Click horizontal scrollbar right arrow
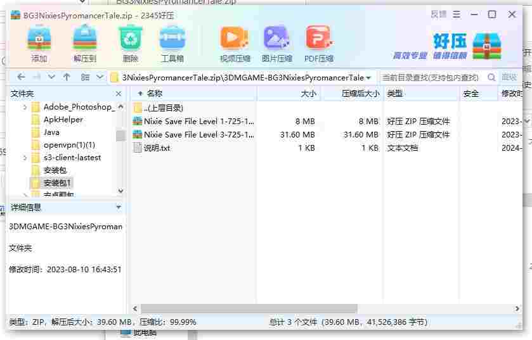532x340 pixels. point(517,308)
